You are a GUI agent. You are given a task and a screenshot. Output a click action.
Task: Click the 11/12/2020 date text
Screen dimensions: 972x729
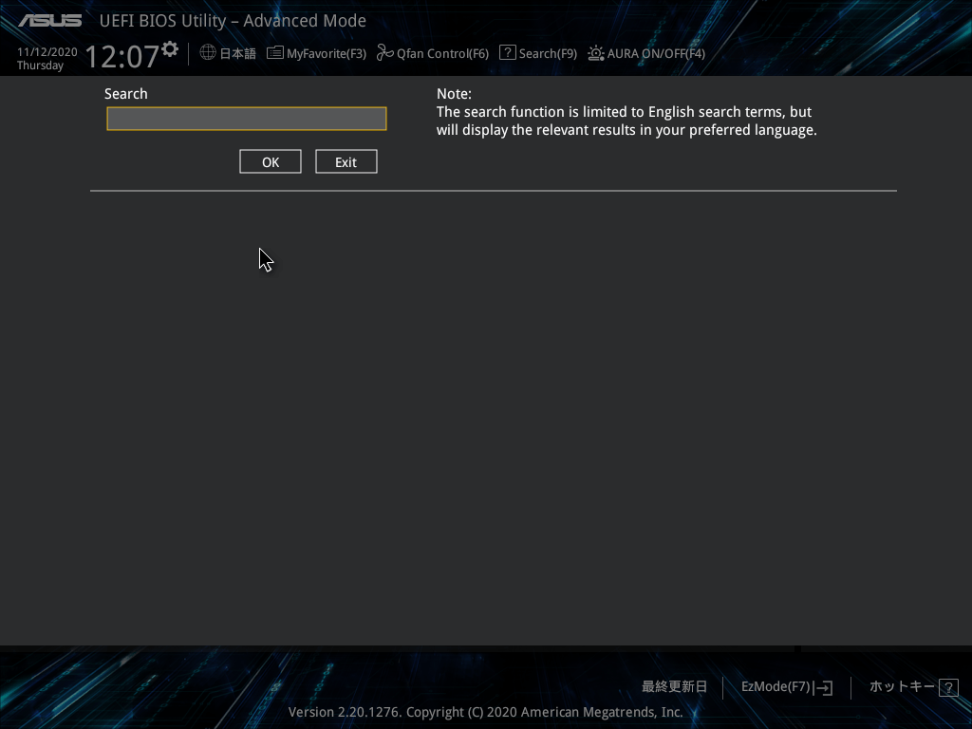tap(47, 52)
